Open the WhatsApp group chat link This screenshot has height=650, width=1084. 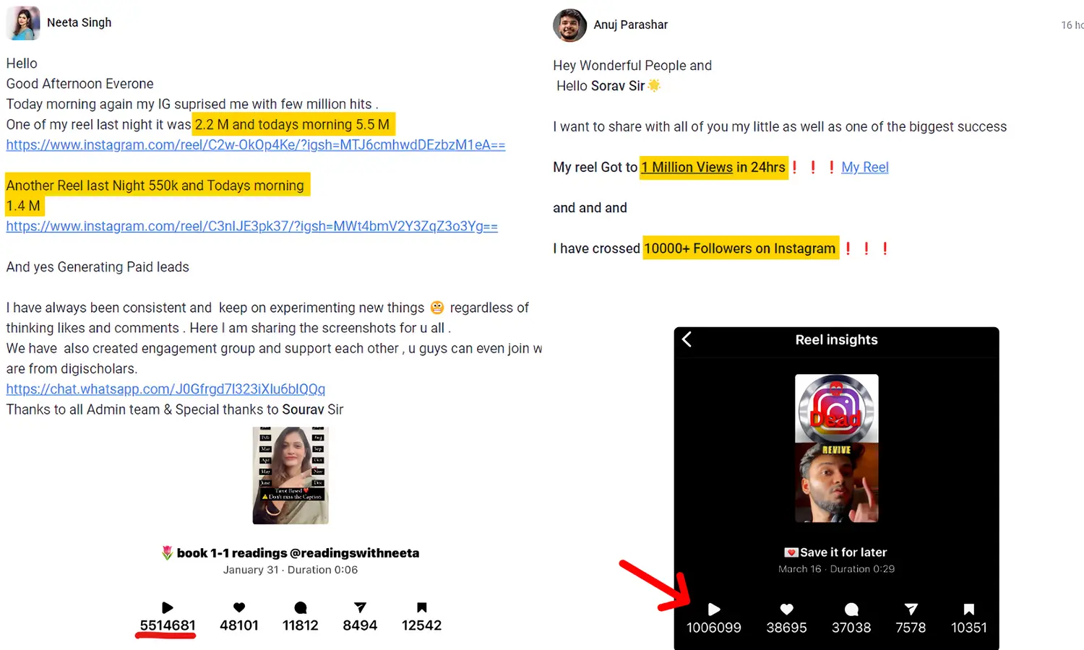(x=165, y=389)
